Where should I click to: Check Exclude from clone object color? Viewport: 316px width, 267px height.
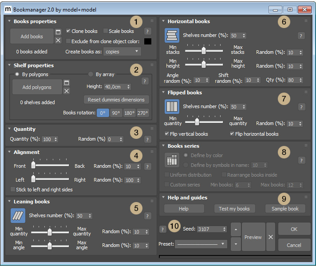[68, 41]
